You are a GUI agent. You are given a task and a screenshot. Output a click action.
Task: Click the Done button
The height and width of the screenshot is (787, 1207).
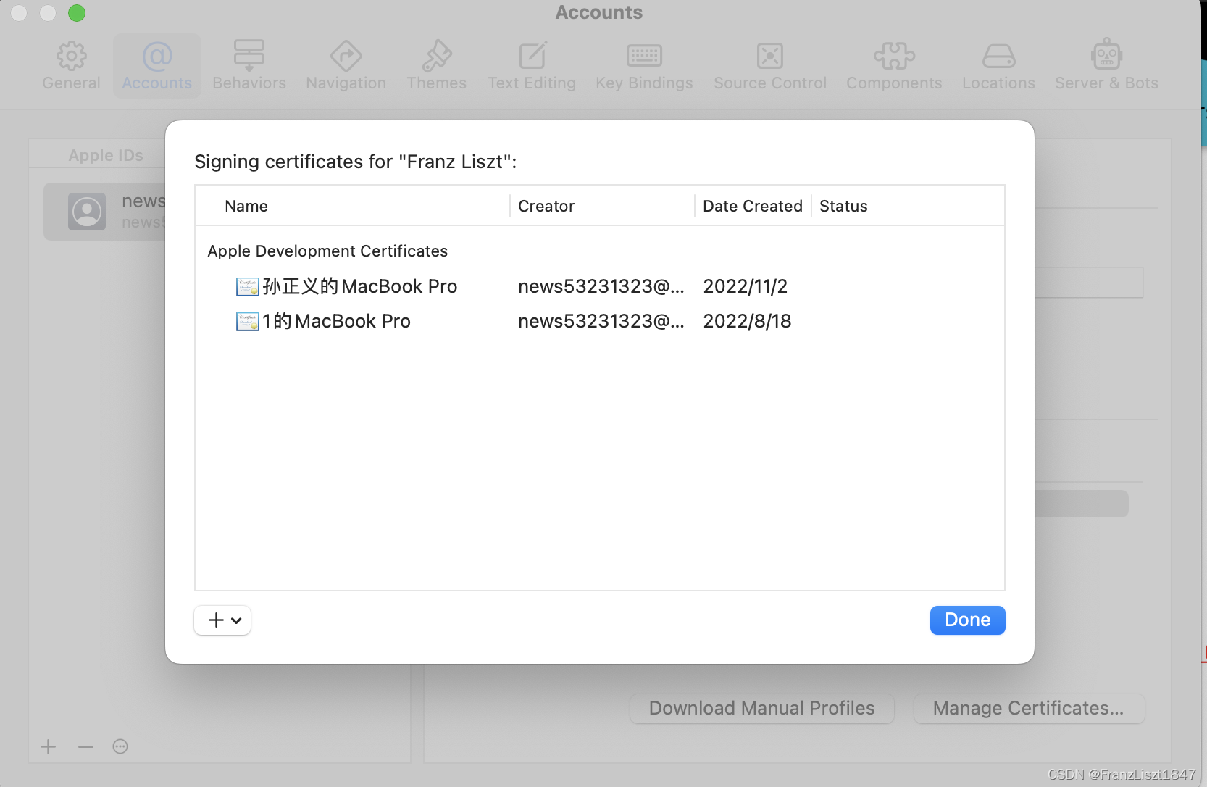pos(967,620)
